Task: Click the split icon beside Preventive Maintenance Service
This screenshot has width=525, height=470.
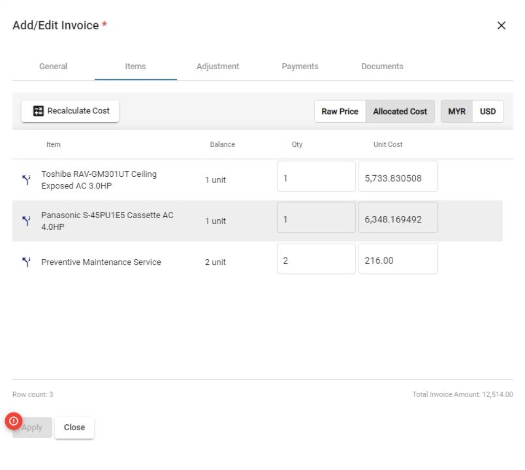Action: [x=26, y=262]
